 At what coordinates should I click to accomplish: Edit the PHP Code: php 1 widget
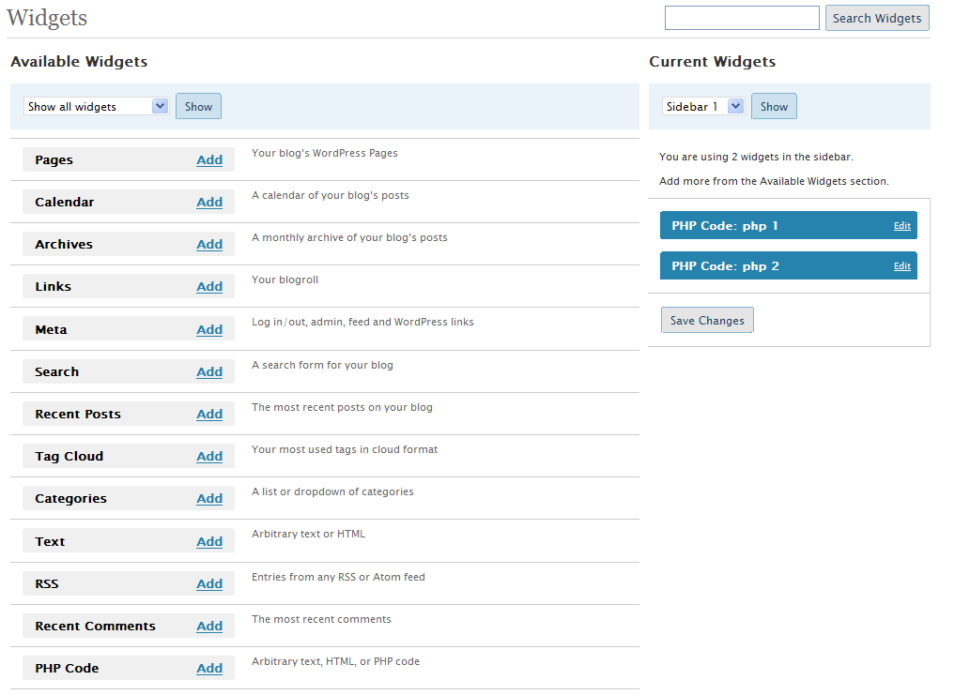[902, 226]
